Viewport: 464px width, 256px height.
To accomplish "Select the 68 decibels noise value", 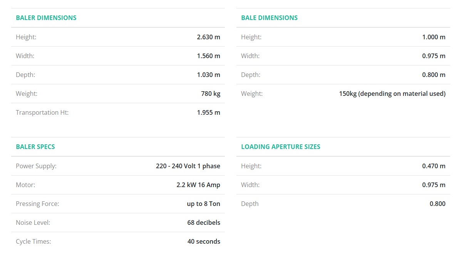I will pyautogui.click(x=204, y=223).
